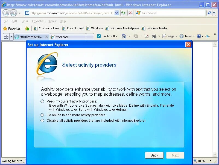
Task: Click the Developer Tools icon
Action: click(208, 36)
